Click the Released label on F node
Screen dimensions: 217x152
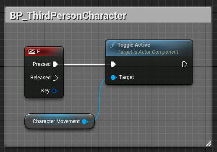40,78
